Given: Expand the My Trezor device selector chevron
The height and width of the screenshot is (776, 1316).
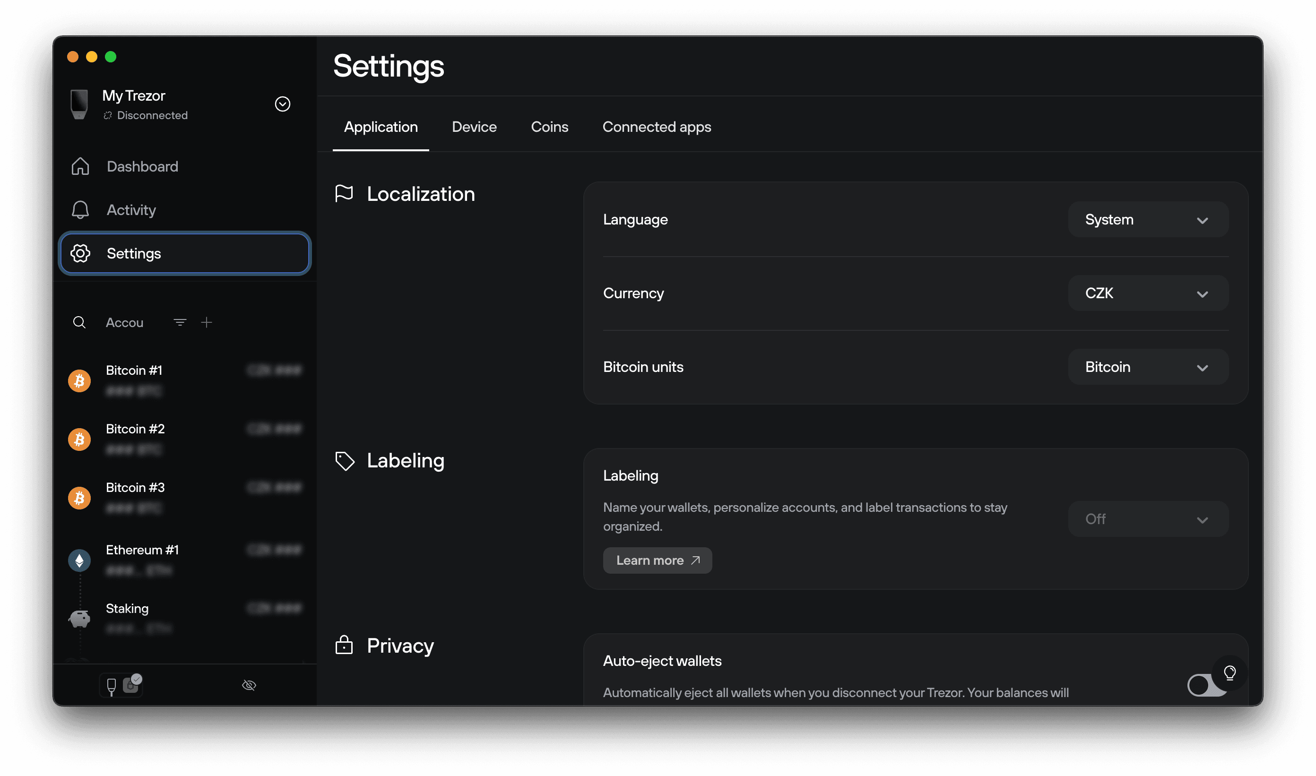Looking at the screenshot, I should (283, 104).
